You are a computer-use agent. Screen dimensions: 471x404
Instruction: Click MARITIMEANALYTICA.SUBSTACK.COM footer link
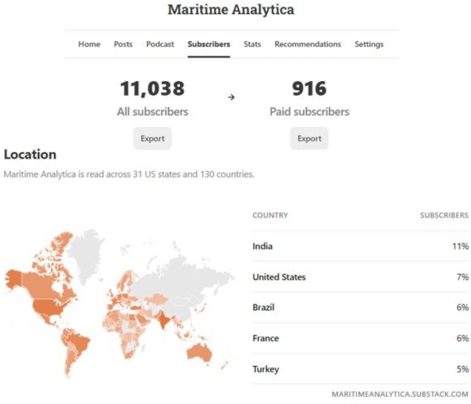(400, 394)
